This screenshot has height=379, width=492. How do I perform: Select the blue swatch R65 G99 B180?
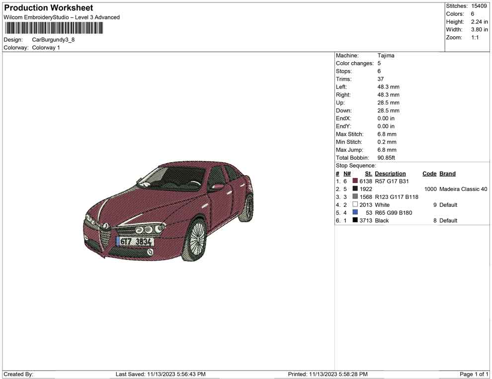pyautogui.click(x=355, y=212)
